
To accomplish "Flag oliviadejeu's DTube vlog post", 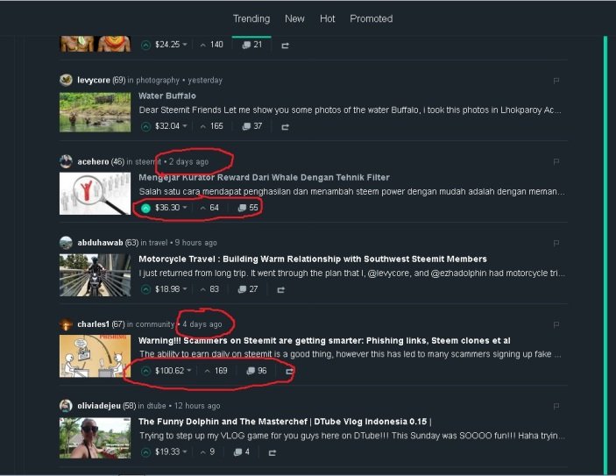I will (x=556, y=407).
